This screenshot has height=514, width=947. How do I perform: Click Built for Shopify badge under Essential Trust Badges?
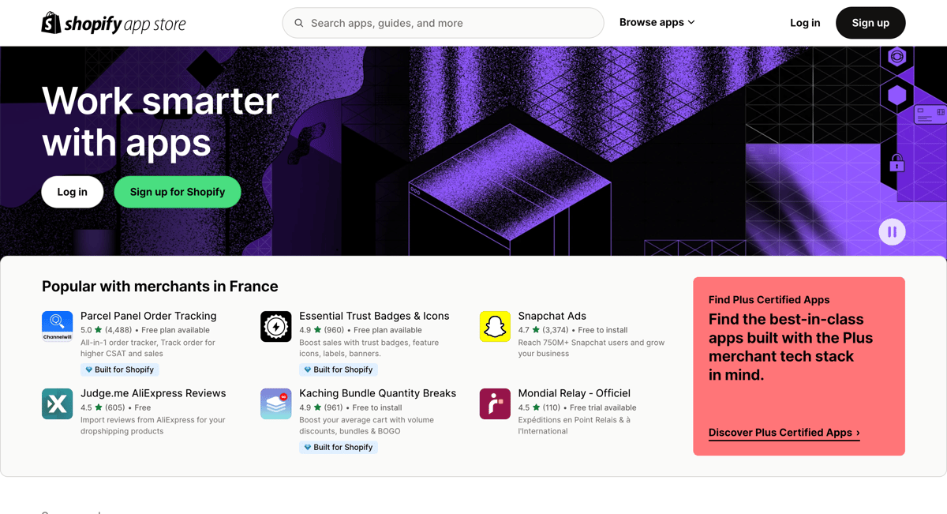(339, 370)
